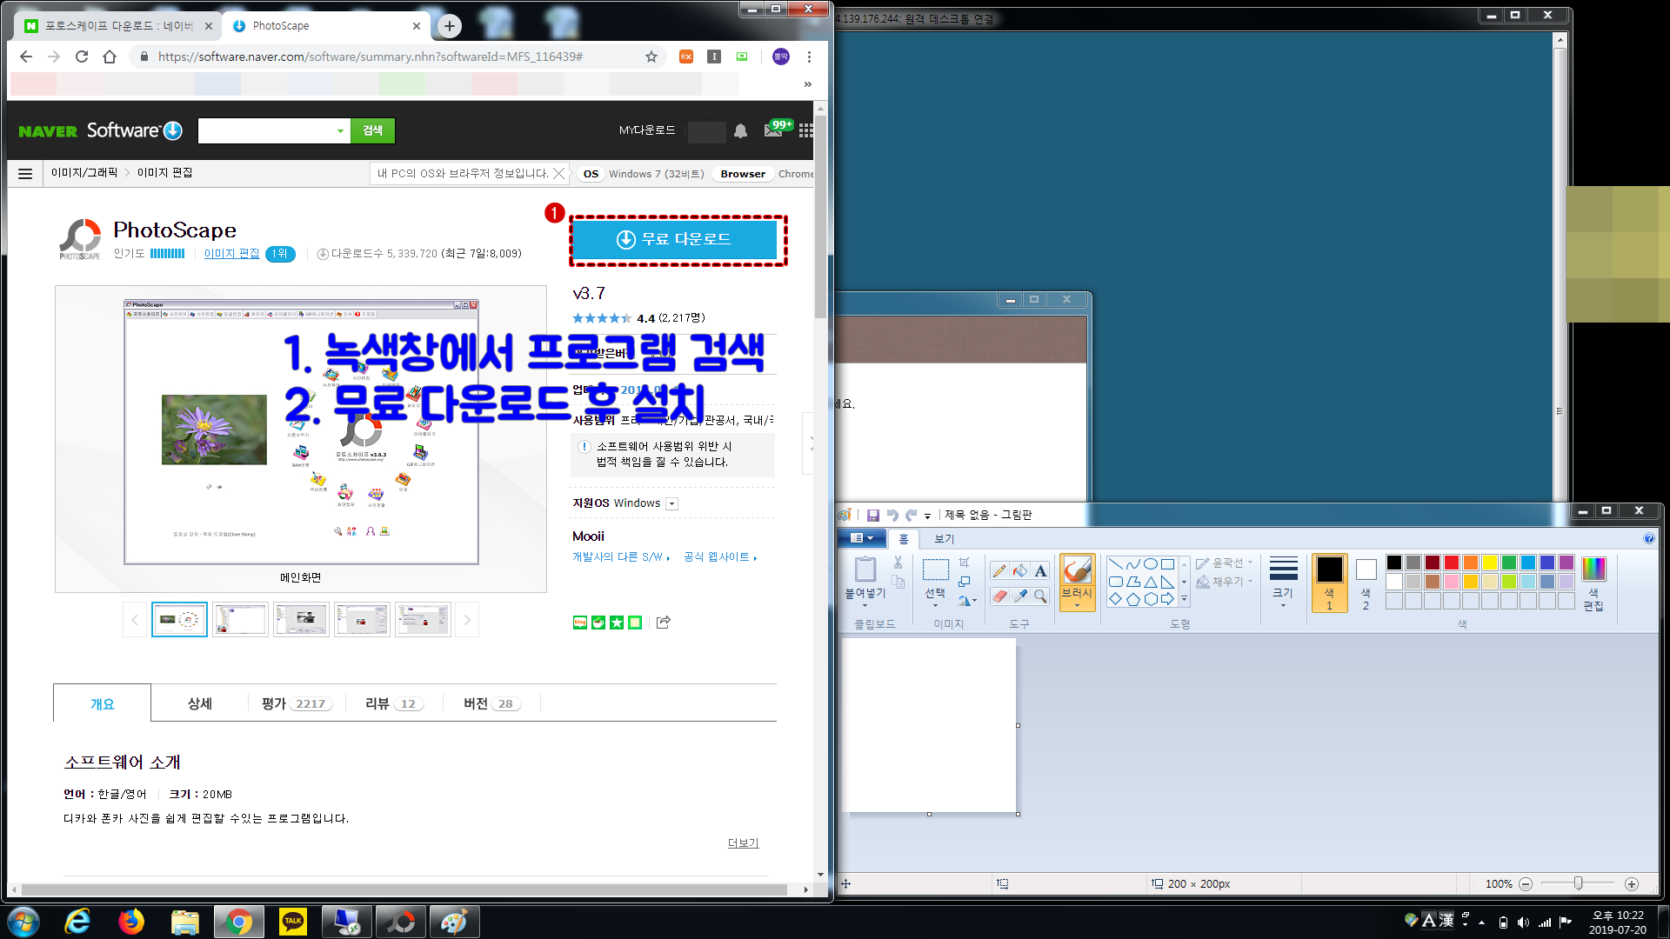
Task: Click the Crop icon in Paint ribbon
Action: 964,563
